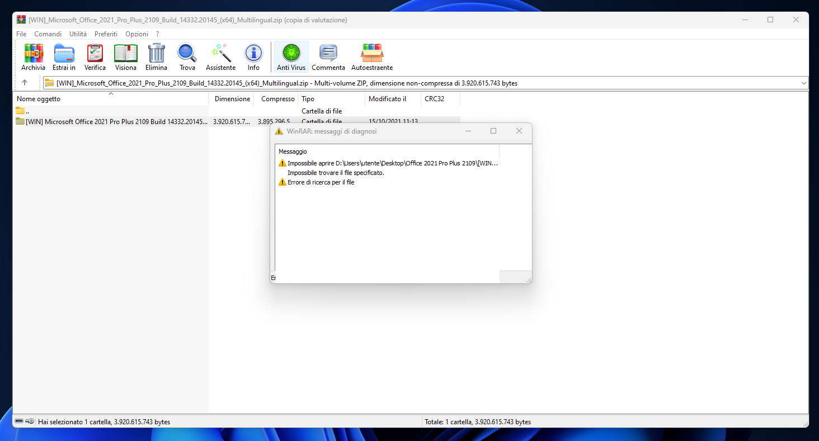The width and height of the screenshot is (819, 441).
Task: Minimize the diagnostics messages dialog
Action: tap(468, 131)
